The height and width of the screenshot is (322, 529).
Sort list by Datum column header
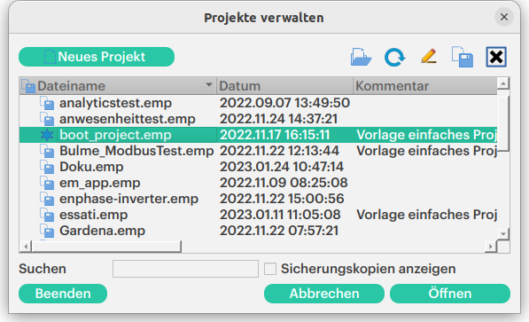click(x=284, y=86)
